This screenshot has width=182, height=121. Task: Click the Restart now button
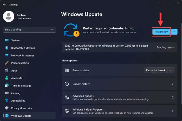click(x=161, y=32)
